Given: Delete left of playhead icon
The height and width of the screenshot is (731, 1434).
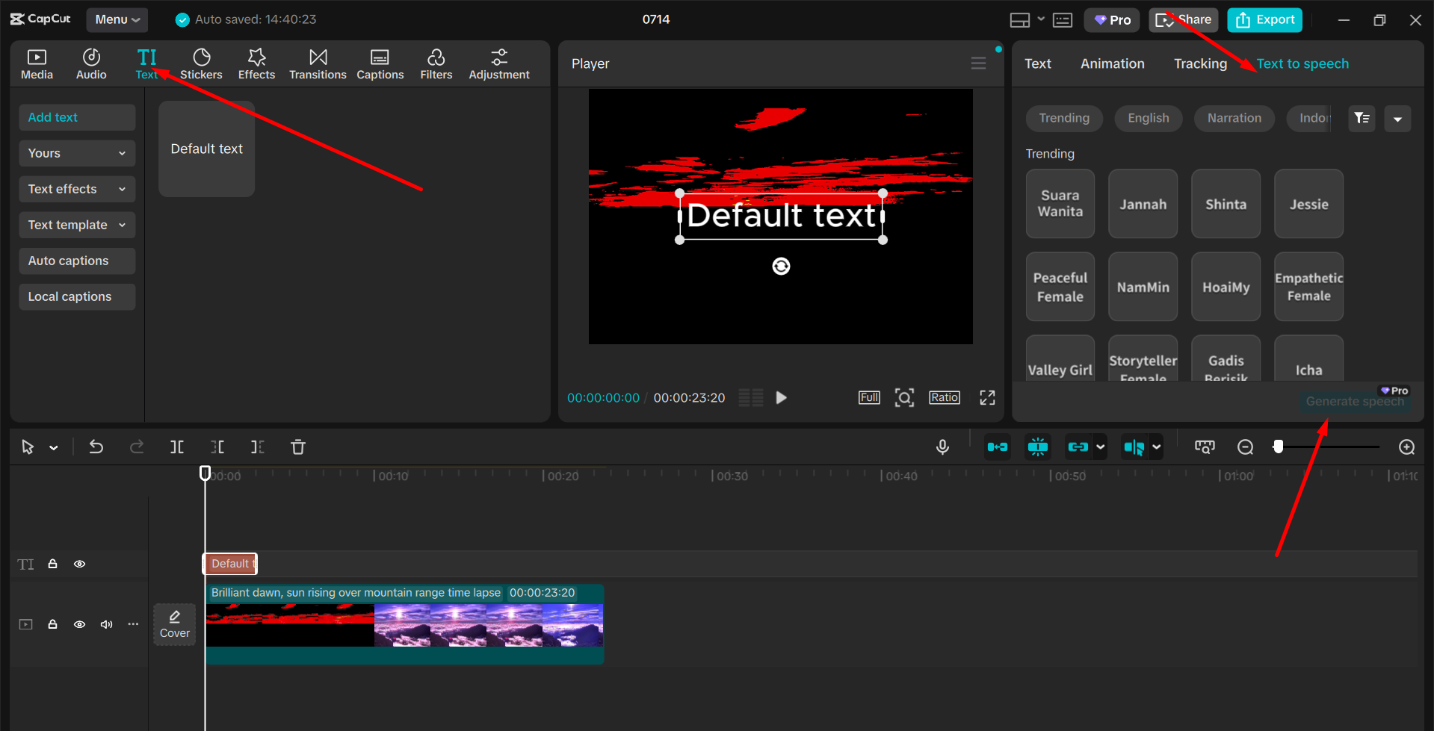Looking at the screenshot, I should (x=217, y=447).
